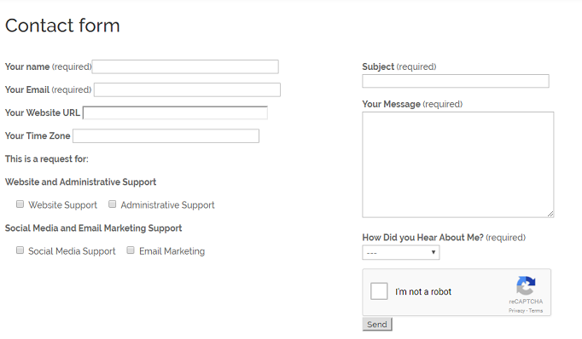Click the Send button
582x339 pixels.
coord(377,325)
